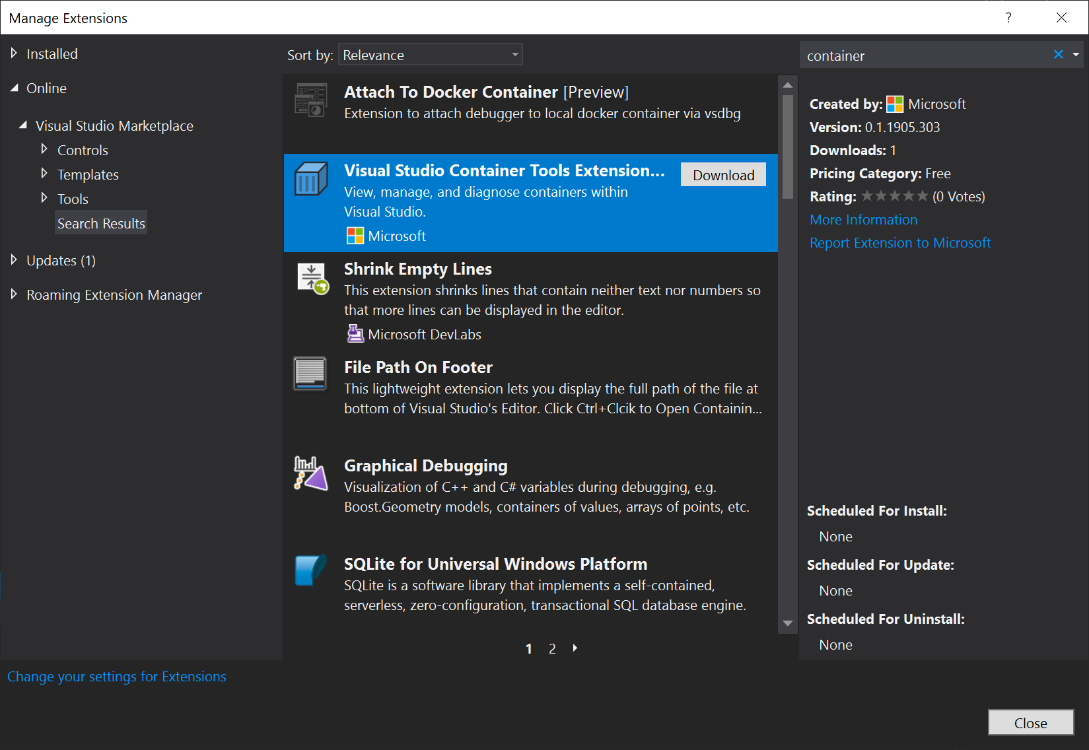Open the help question mark button

coord(1008,18)
